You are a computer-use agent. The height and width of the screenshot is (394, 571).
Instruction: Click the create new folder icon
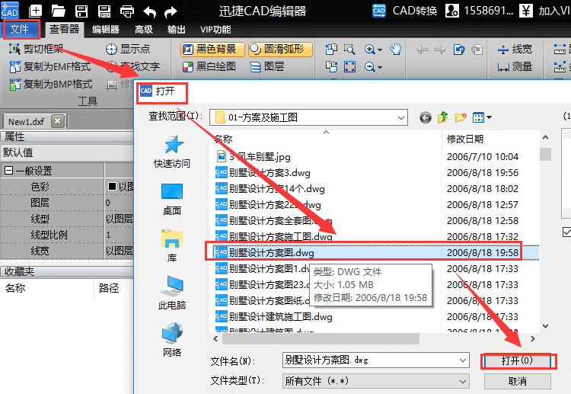pos(461,117)
